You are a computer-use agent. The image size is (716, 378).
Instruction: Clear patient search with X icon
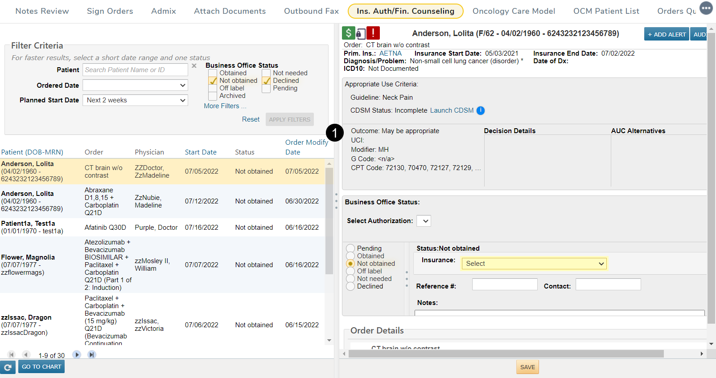click(194, 66)
